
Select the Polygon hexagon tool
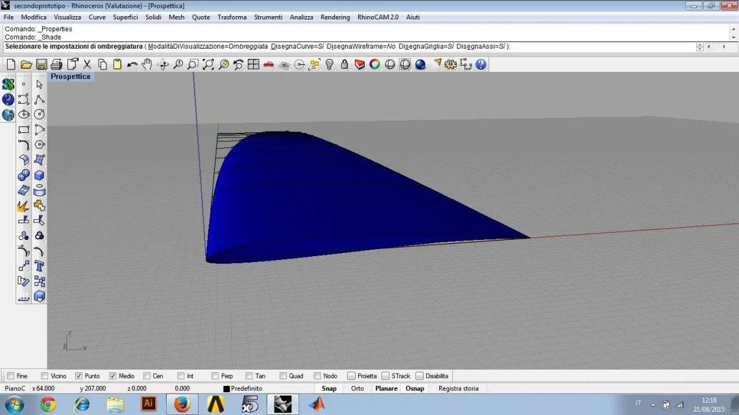(40, 145)
